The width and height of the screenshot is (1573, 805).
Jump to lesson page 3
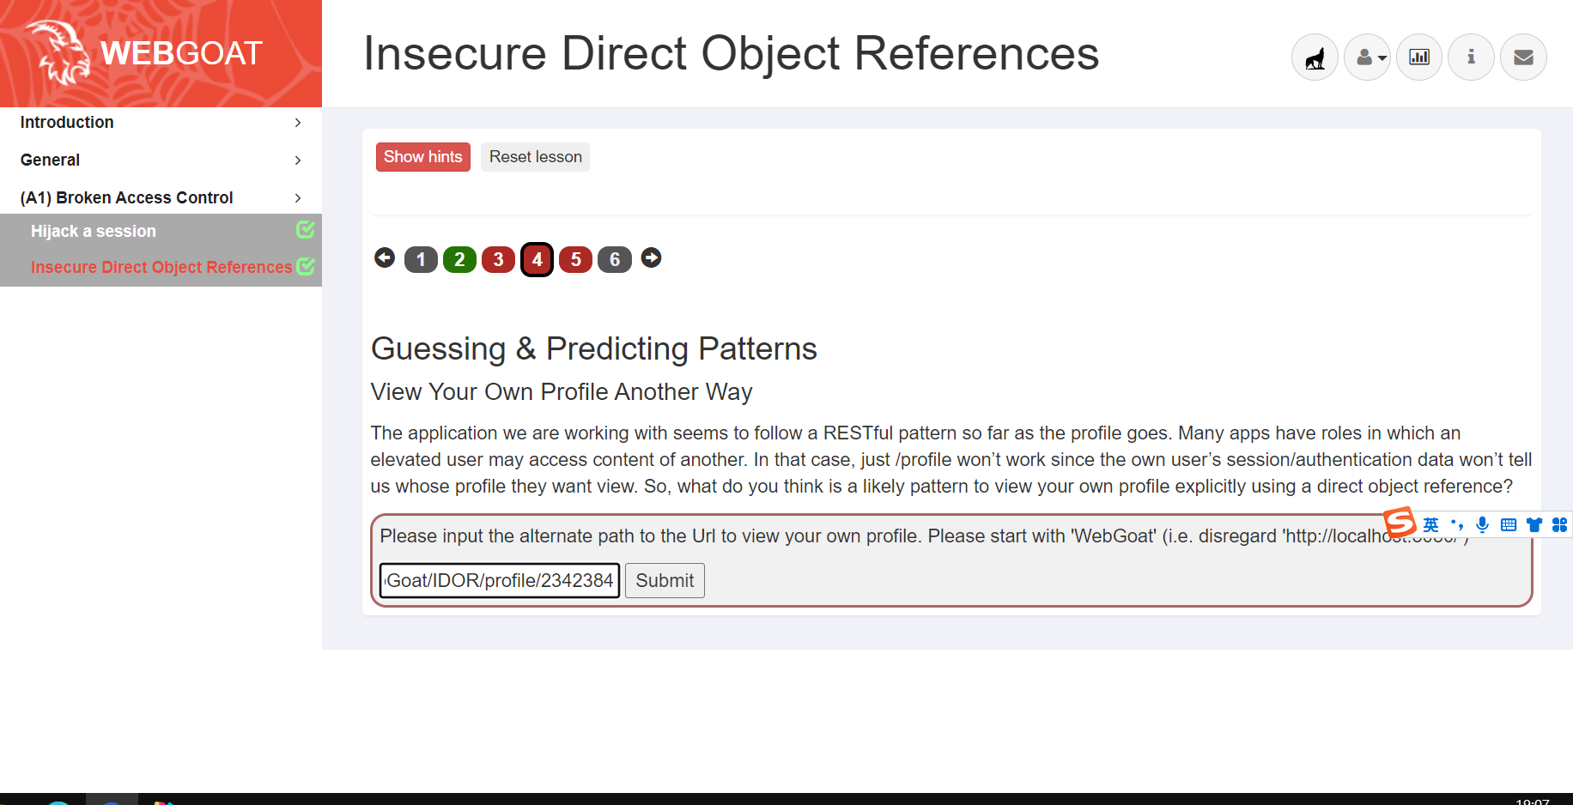click(498, 259)
